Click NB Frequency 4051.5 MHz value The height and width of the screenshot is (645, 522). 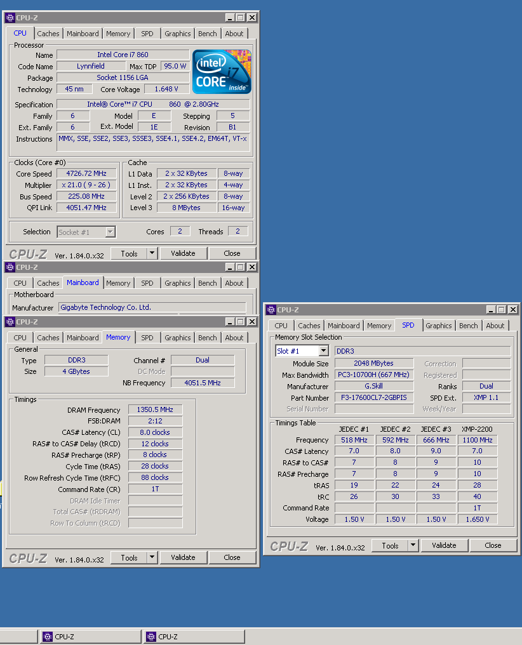pyautogui.click(x=203, y=383)
